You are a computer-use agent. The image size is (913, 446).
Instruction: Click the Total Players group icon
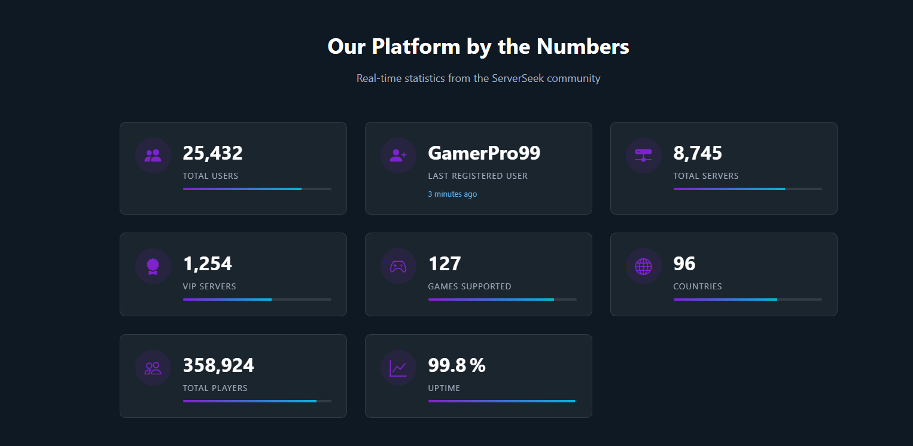tap(153, 368)
